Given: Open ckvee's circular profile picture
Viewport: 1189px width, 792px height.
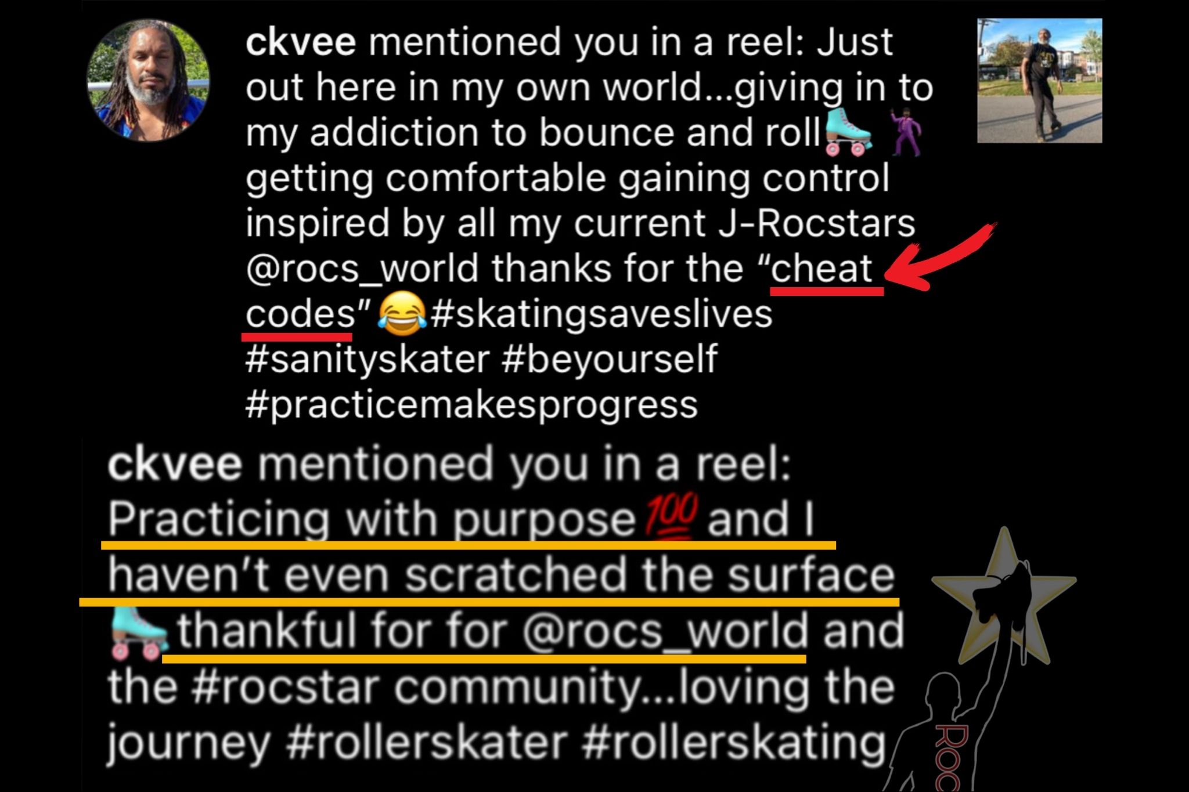Looking at the screenshot, I should 149,81.
